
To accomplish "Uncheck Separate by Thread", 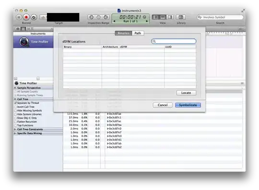I will pyautogui.click(x=15, y=103).
